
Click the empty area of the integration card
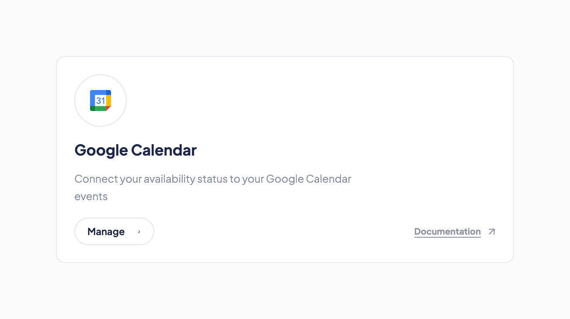350,114
